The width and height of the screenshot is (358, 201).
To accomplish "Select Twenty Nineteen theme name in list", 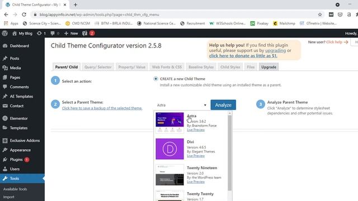I will 202,168.
